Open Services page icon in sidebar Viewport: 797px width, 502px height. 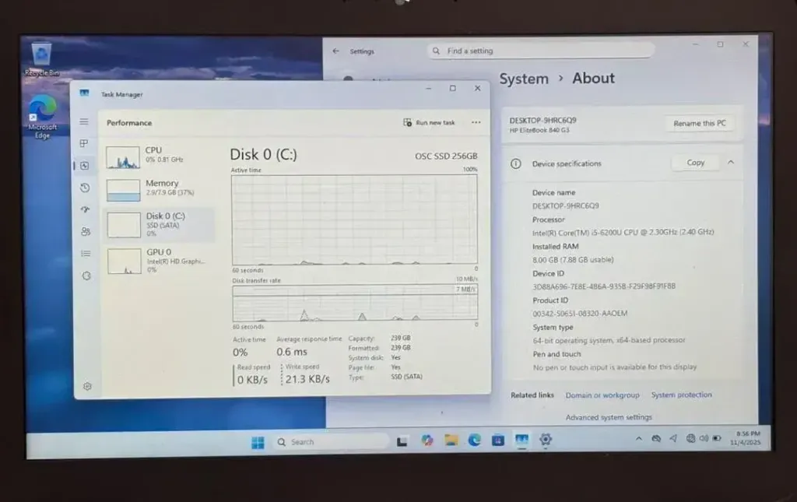86,276
